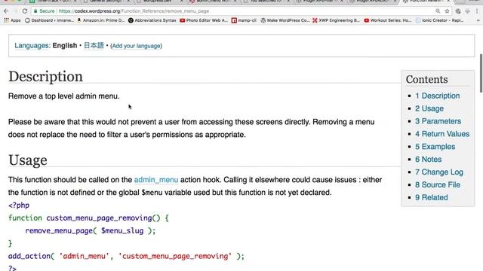Jump to 2 Usage in Contents
This screenshot has height=271, width=483.
point(429,108)
